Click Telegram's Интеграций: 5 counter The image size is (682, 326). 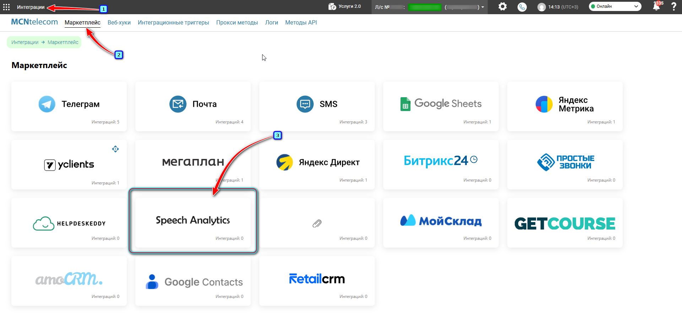tap(105, 122)
